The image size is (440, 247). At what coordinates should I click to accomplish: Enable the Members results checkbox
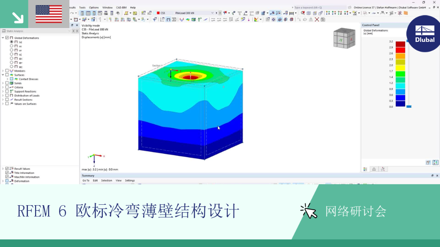point(7,71)
